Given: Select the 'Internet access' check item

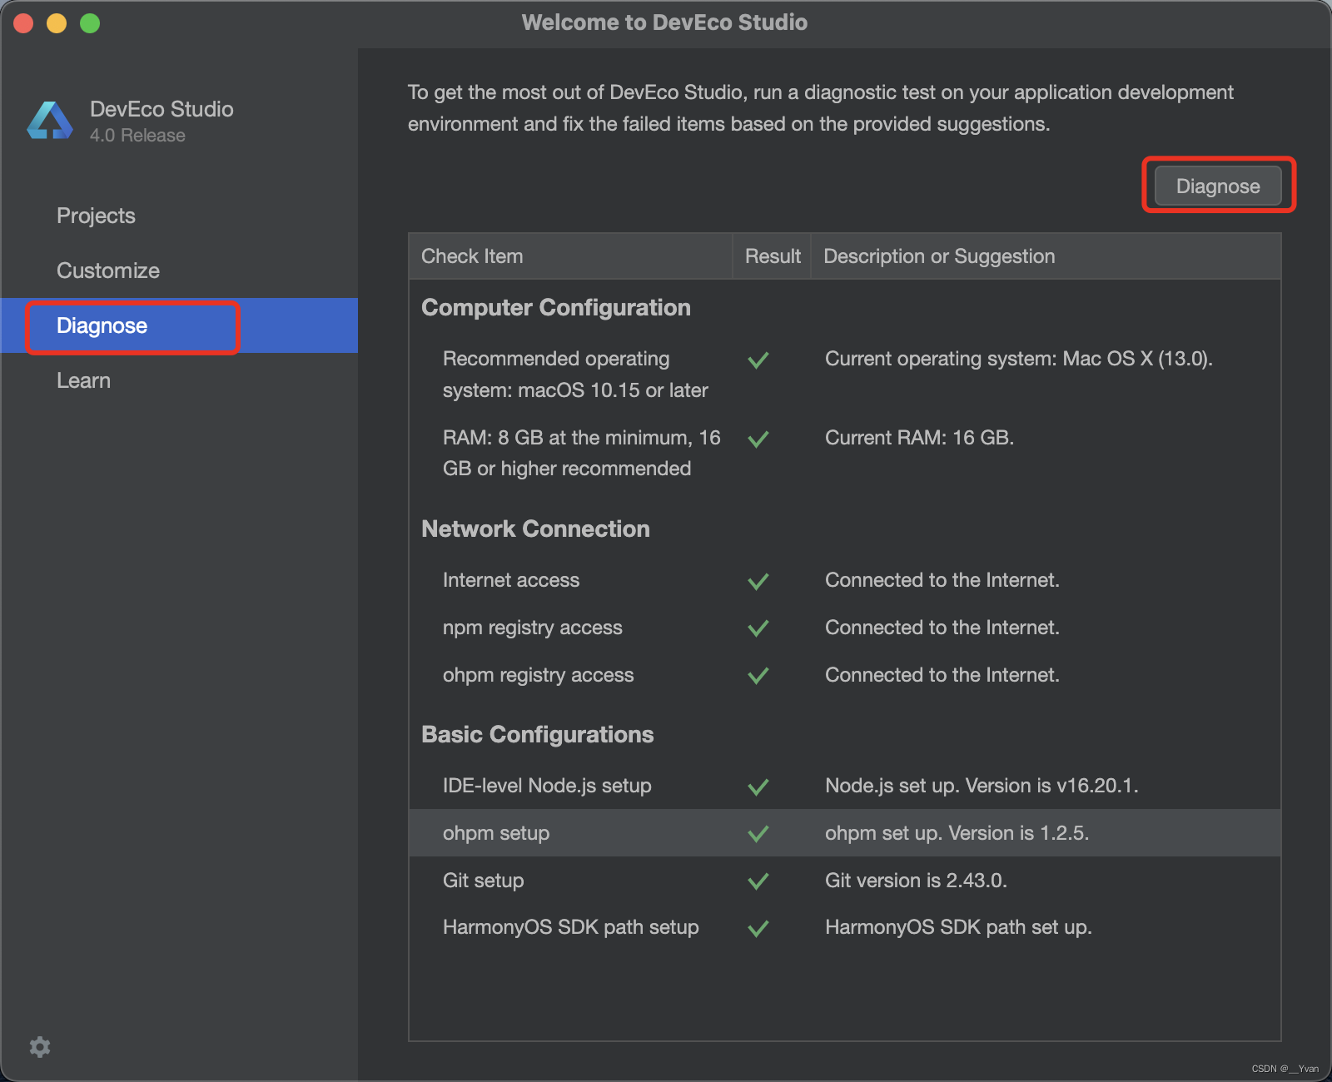Looking at the screenshot, I should (511, 580).
